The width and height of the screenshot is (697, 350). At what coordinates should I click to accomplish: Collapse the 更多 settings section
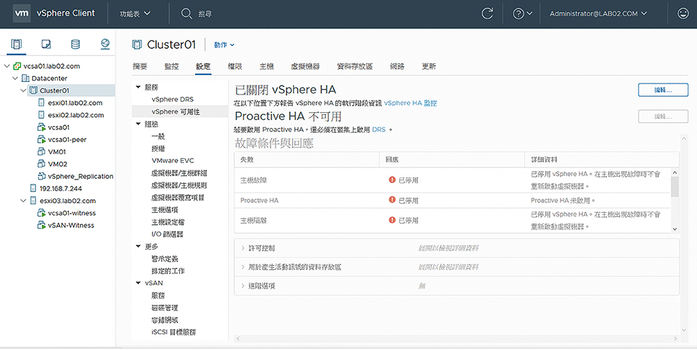point(138,246)
